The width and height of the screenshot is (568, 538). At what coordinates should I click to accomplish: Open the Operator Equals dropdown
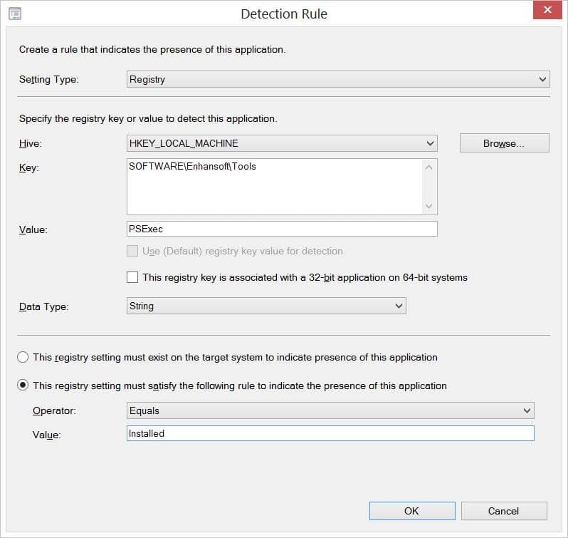330,410
